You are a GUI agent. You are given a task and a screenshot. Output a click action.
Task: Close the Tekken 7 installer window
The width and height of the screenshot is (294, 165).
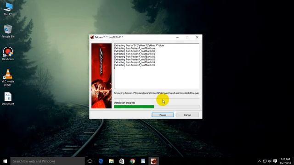click(197, 37)
